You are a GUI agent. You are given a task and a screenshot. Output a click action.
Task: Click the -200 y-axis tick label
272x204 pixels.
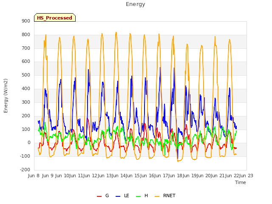(25, 170)
